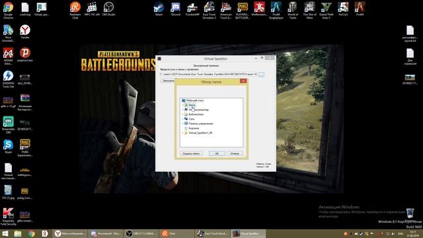
Task: Select AIDA64 Extreme desktop icon
Action: tap(8, 56)
